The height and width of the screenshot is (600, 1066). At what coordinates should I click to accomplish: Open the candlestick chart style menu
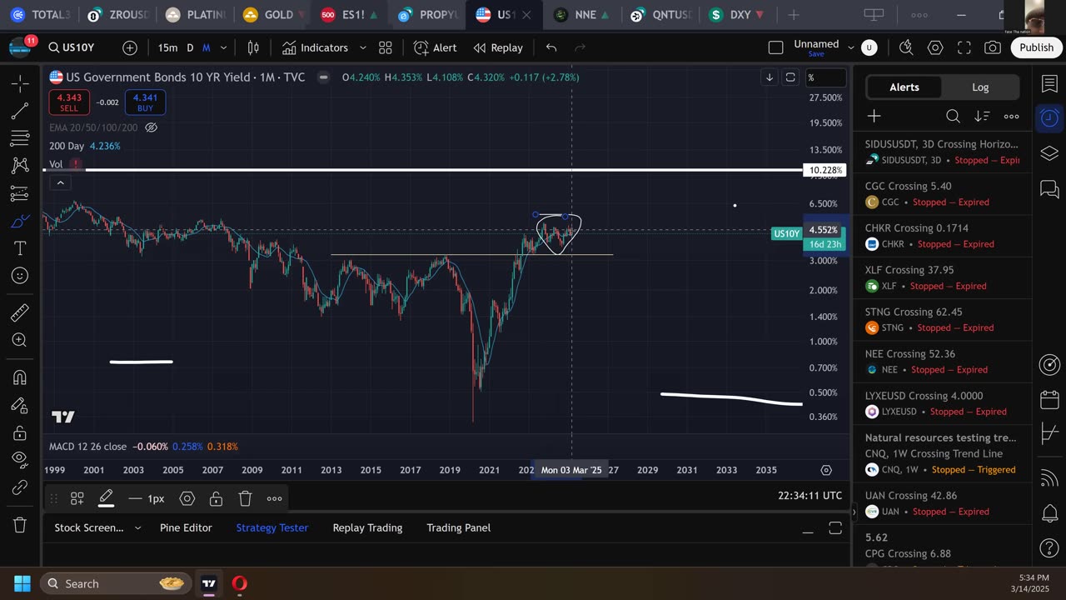253,47
